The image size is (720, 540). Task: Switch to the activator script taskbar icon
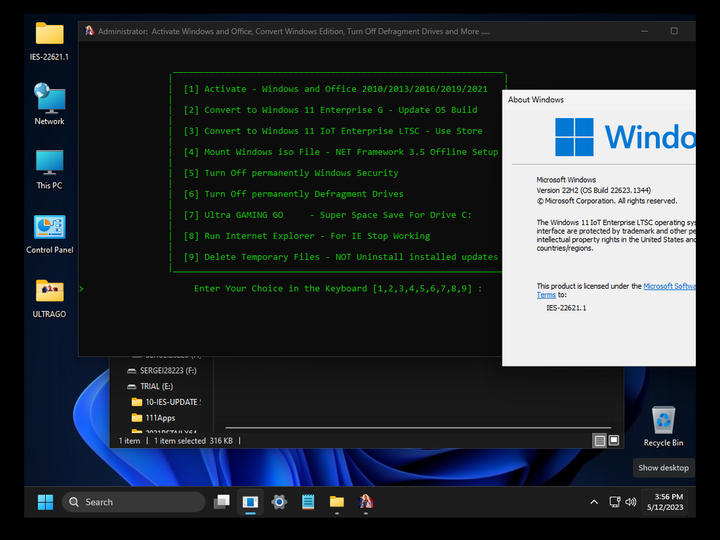click(x=366, y=502)
